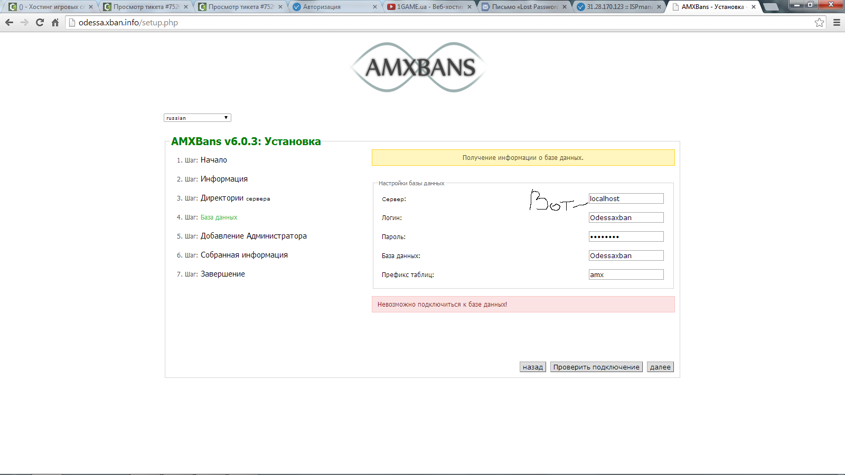Viewport: 845px width, 475px height.
Task: Click the Сервер field with localhost
Action: pos(626,198)
